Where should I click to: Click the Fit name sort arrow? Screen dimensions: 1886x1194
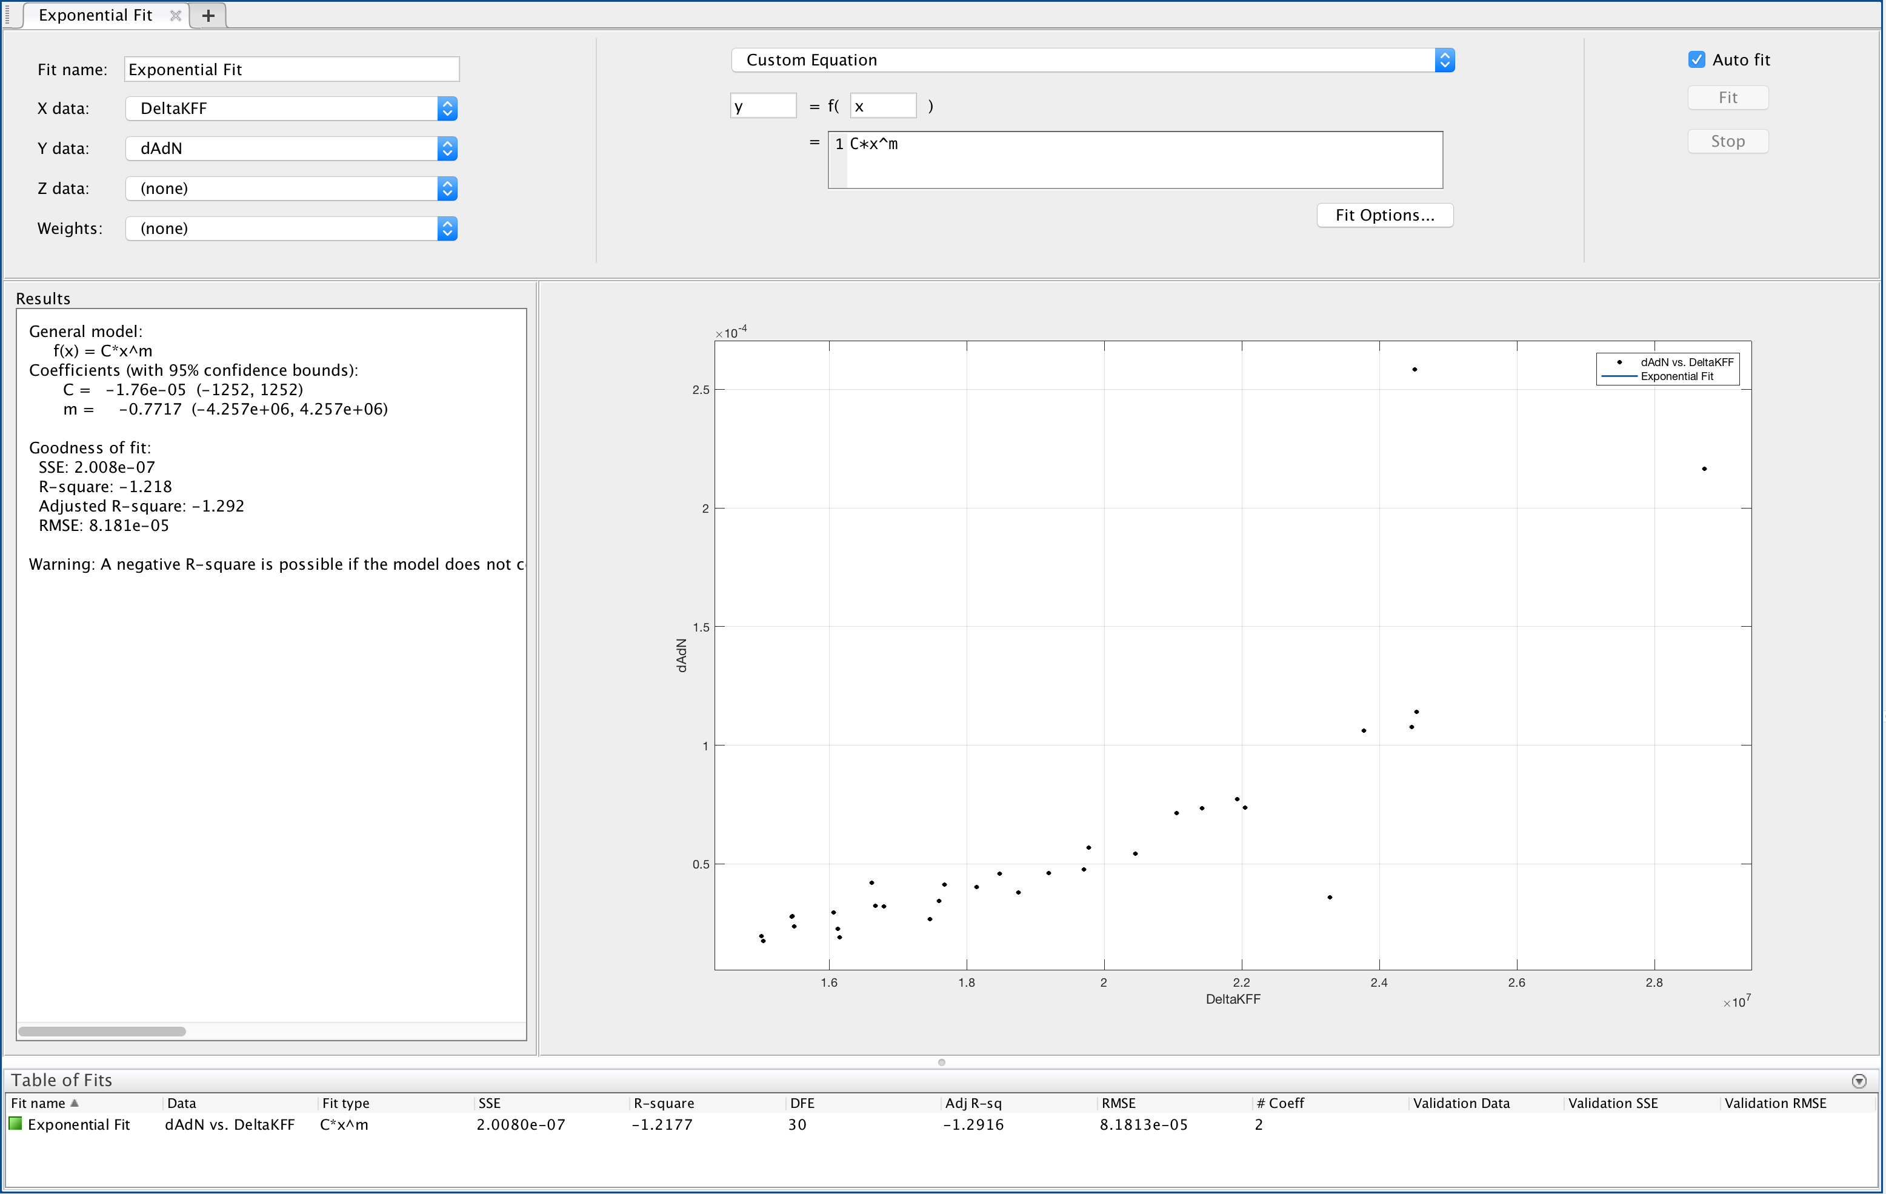pos(75,1102)
